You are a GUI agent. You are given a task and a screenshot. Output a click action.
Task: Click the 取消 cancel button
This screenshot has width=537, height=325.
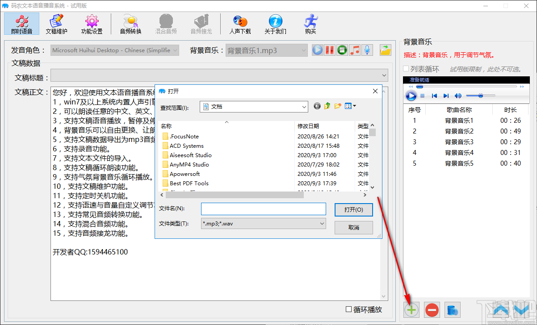click(353, 227)
